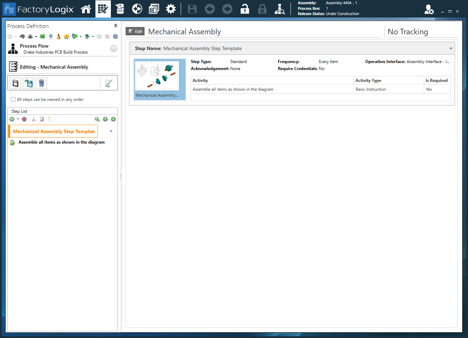
Task: Click the blue pause circle icon
Action: click(x=115, y=36)
